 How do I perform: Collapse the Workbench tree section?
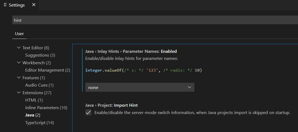[x=19, y=63]
